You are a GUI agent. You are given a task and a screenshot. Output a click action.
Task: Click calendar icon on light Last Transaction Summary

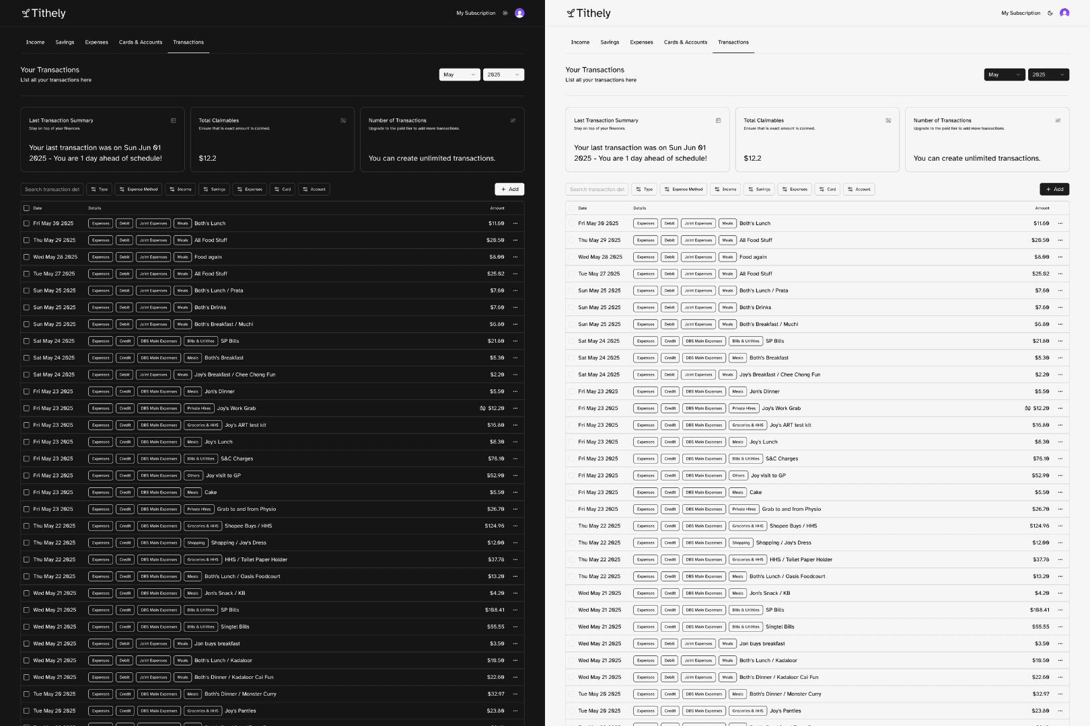click(x=718, y=120)
